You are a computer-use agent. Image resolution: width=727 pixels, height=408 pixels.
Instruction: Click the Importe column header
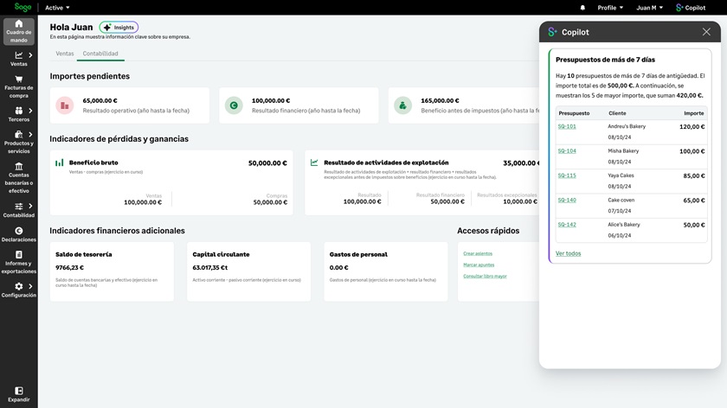pyautogui.click(x=693, y=113)
